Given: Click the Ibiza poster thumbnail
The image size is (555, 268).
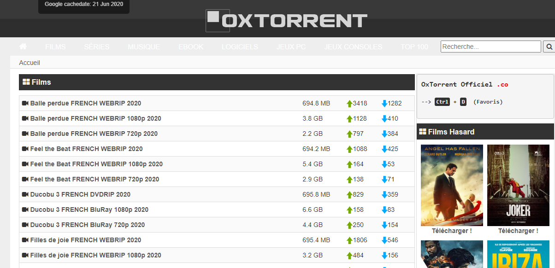Looking at the screenshot, I should click(x=518, y=254).
